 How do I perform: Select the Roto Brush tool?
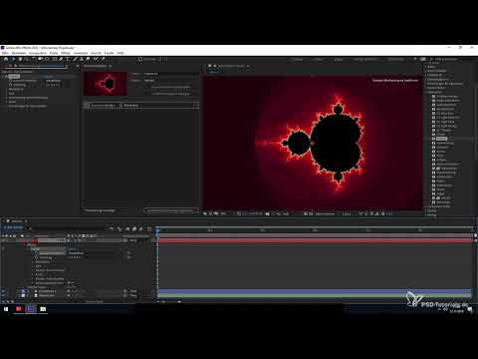pos(96,59)
